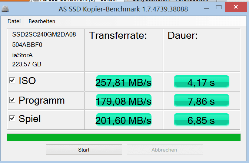Toggle the ISO checkbox
Viewport: 249px width, 163px height.
coord(12,80)
